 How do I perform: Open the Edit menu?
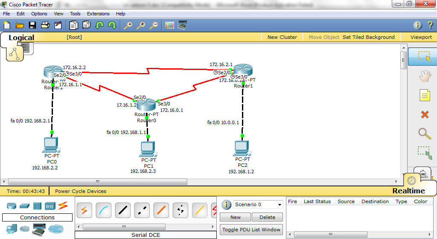point(20,14)
